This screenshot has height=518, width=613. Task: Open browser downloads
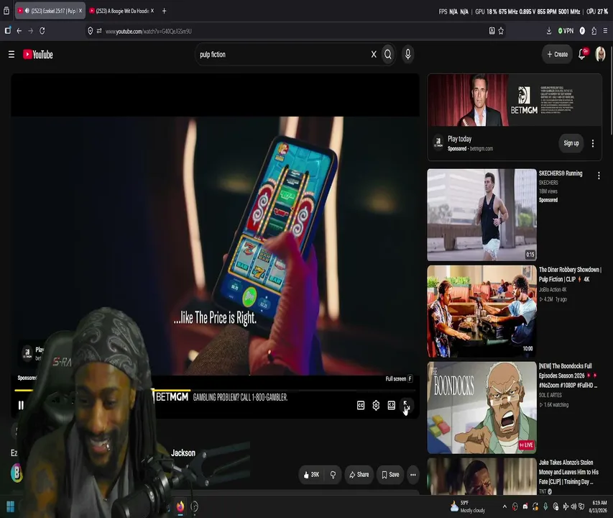(549, 31)
